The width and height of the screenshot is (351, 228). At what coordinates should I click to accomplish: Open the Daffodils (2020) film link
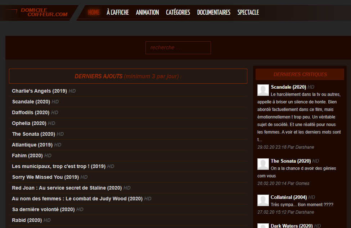click(x=31, y=112)
